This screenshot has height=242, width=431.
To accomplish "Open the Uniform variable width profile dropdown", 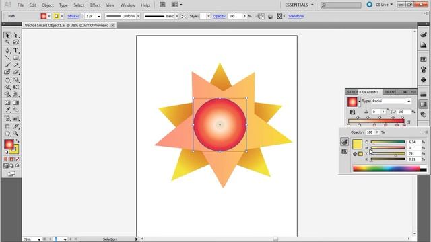I will [138, 16].
